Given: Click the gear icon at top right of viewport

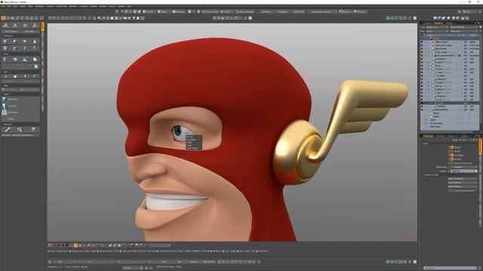Looking at the screenshot, I should point(414,18).
